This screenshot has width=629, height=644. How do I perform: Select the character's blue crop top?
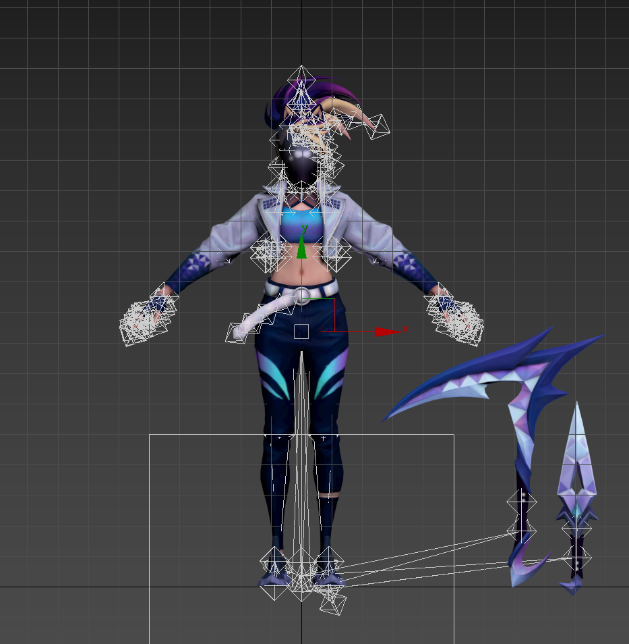point(301,225)
